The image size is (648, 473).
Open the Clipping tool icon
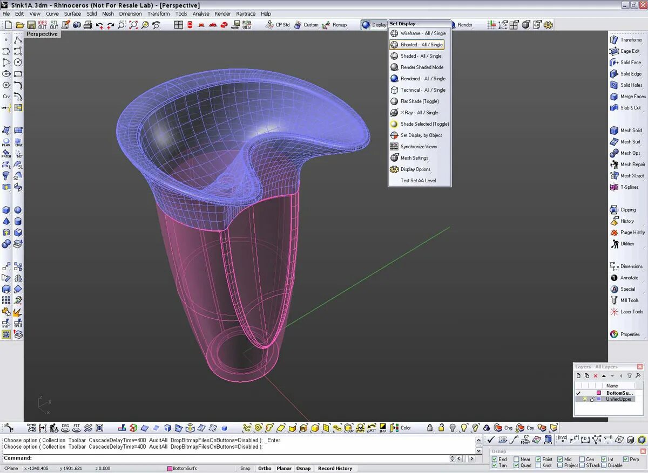coord(614,210)
